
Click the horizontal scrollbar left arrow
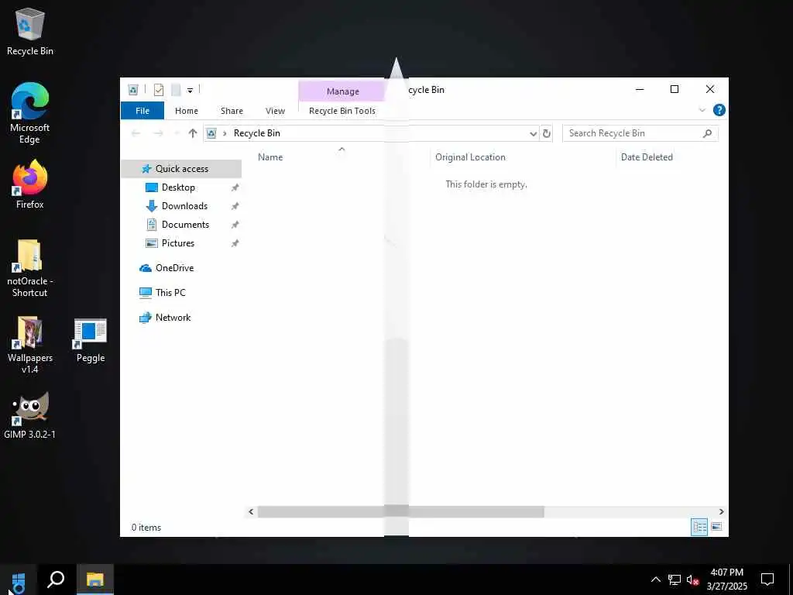(x=251, y=512)
